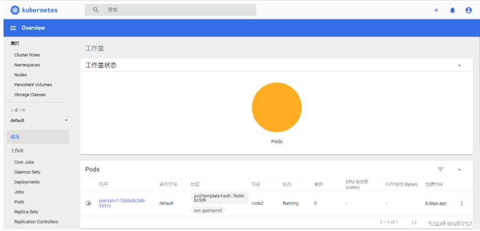The height and width of the screenshot is (231, 480).
Task: Open Cluster Roles in sidebar
Action: (x=27, y=55)
